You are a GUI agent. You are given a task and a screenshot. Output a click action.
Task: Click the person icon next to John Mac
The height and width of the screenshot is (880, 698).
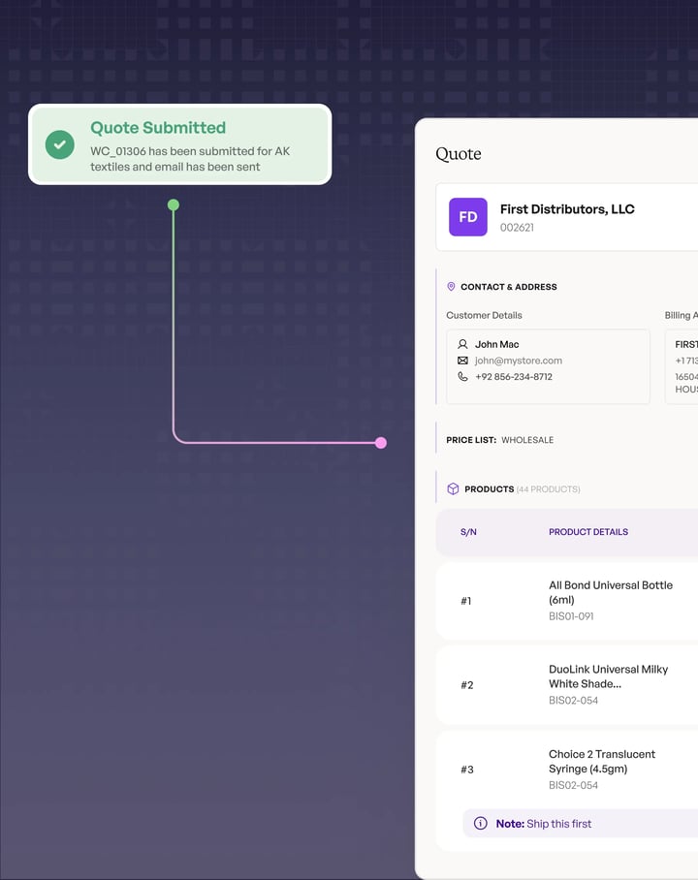coord(462,344)
